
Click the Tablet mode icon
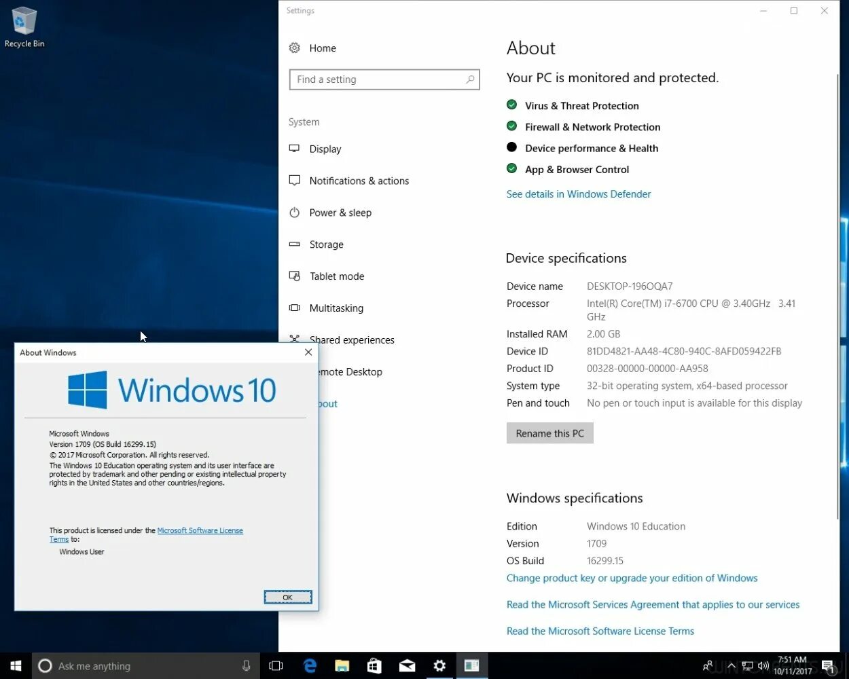click(x=294, y=276)
